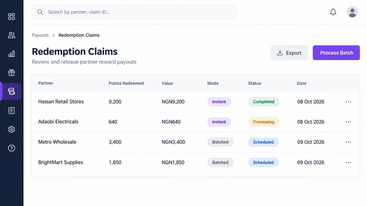Click the search magnifier icon
The image size is (367, 206).
(40, 12)
